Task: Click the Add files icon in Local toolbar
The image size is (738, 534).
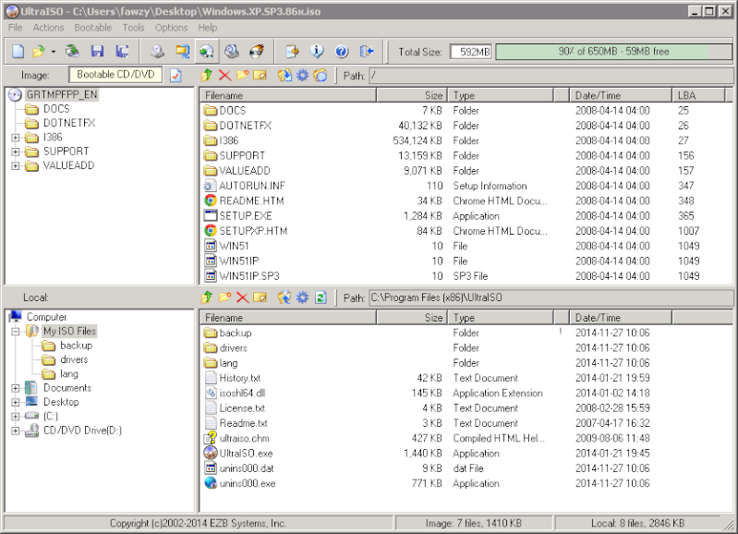Action: 284,297
